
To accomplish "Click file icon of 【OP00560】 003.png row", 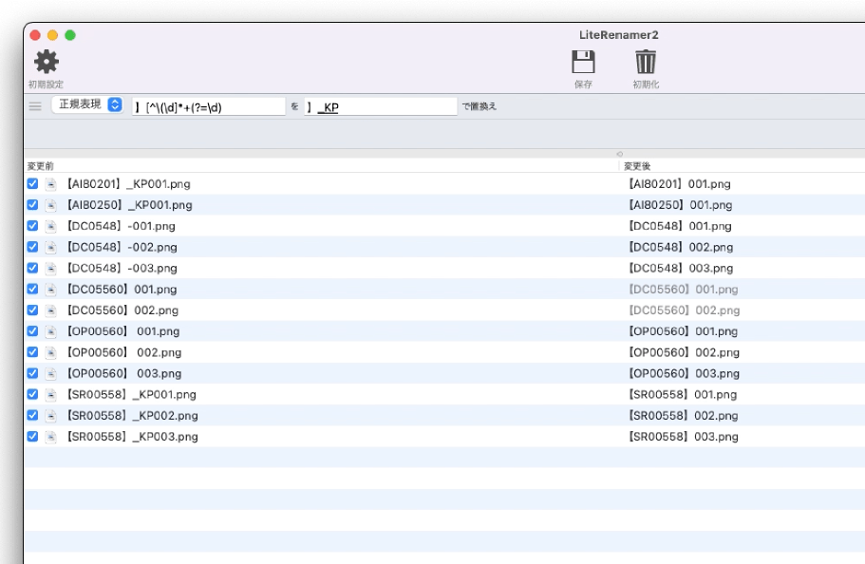I will [51, 373].
